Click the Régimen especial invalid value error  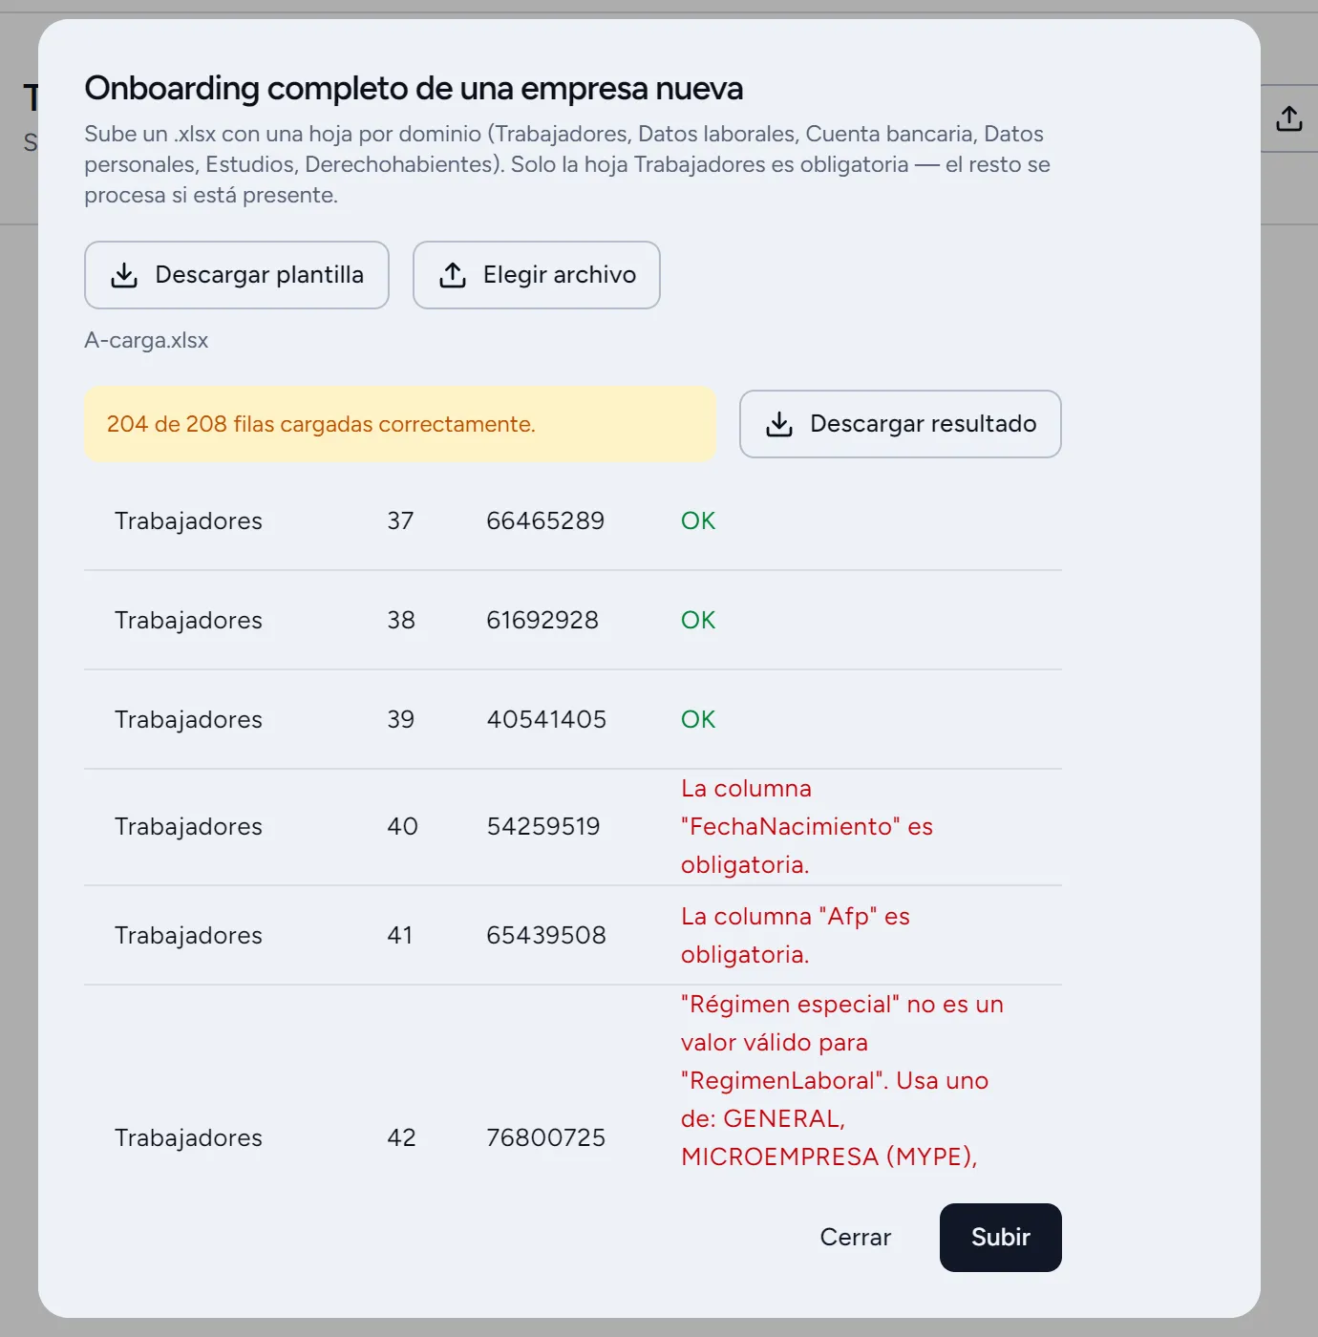842,1081
